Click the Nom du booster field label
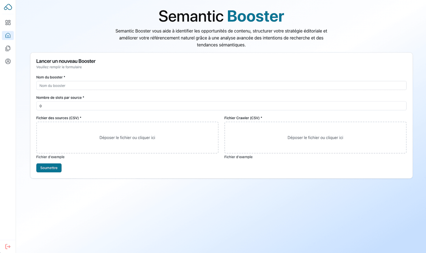The image size is (426, 253). click(x=50, y=77)
